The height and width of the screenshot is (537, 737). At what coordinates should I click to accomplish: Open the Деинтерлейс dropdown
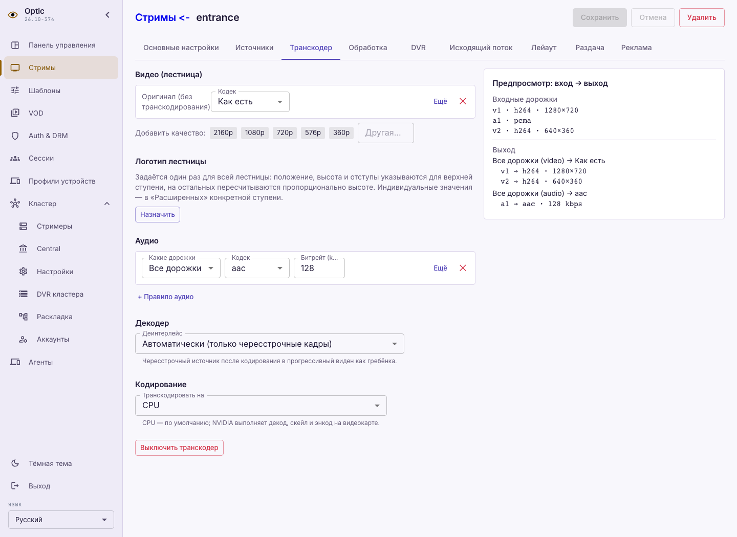point(270,344)
